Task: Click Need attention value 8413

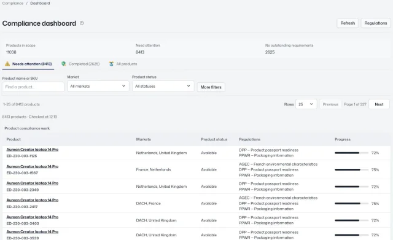Action: coord(140,52)
